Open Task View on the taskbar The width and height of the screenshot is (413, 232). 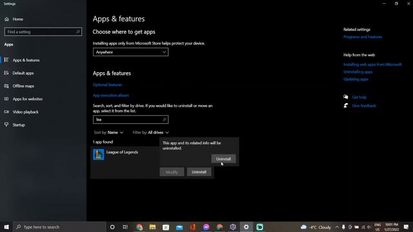click(x=125, y=227)
